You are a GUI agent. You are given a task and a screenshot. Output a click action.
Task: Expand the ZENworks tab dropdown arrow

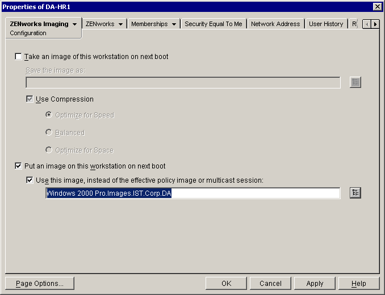click(x=120, y=24)
